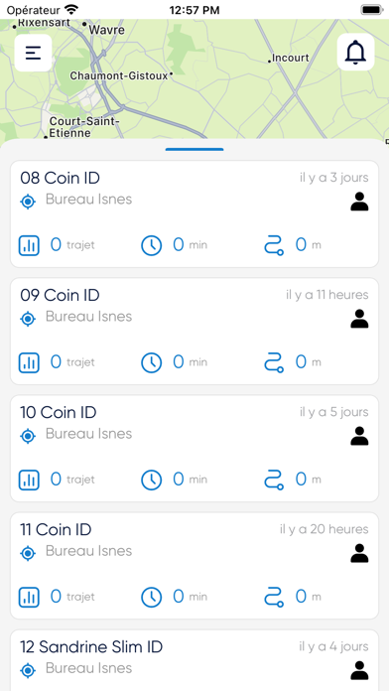This screenshot has width=389, height=691.
Task: Tap the route distance icon on 11 Coin ID
Action: [274, 597]
